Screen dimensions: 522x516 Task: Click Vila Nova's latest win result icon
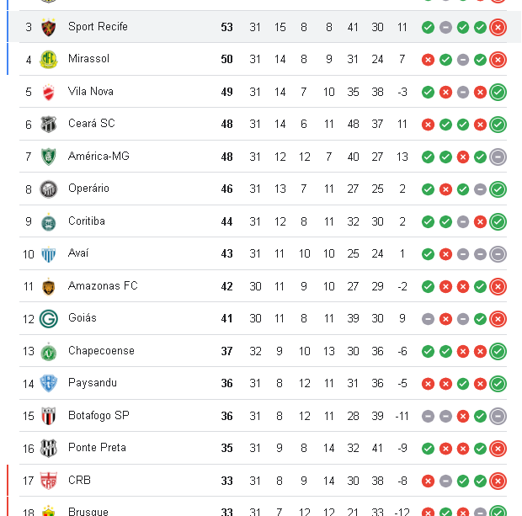pyautogui.click(x=498, y=92)
